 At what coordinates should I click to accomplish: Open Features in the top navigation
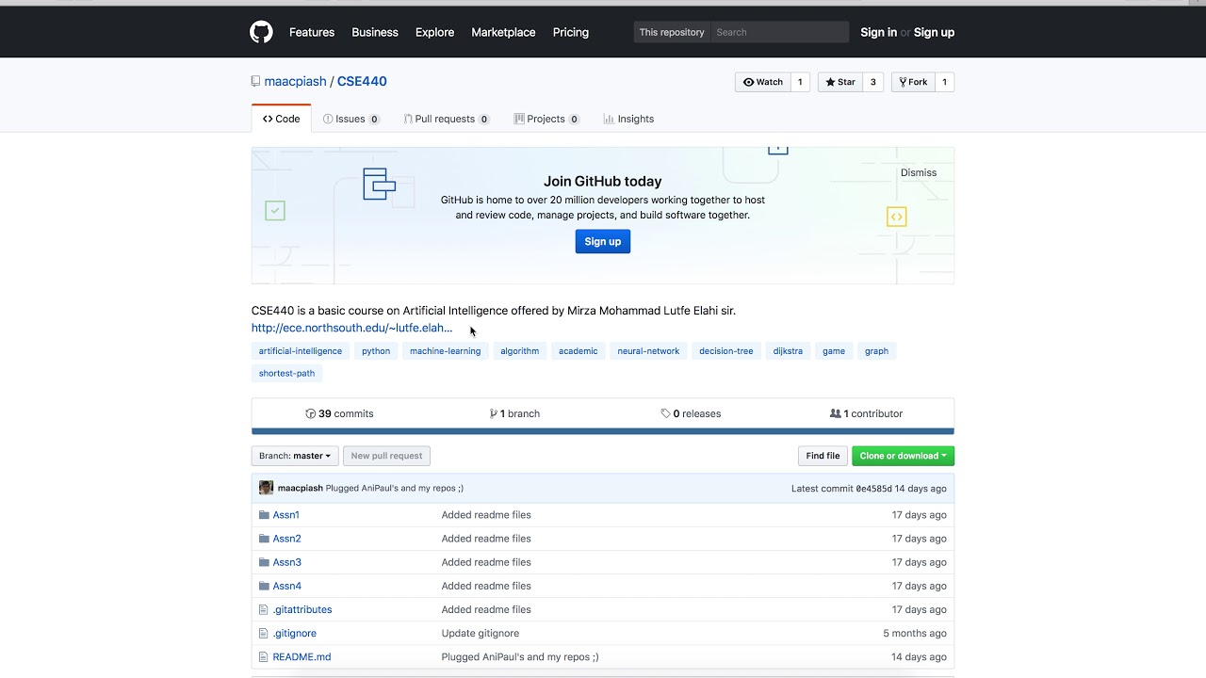312,32
